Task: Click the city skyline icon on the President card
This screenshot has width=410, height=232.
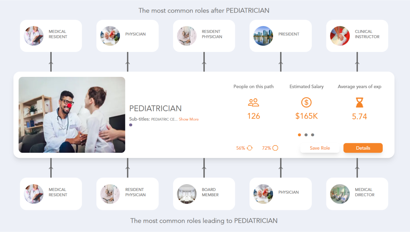Action: [263, 36]
